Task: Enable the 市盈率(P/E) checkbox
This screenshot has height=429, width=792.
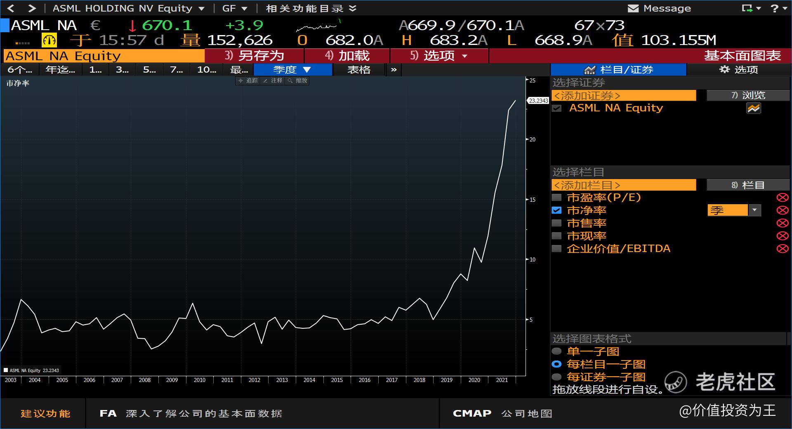Action: click(x=556, y=198)
